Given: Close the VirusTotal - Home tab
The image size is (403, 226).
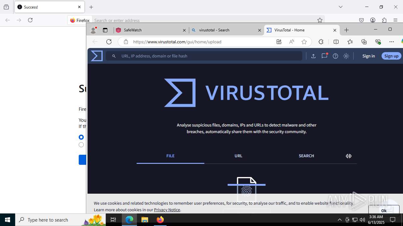Looking at the screenshot, I should [335, 30].
